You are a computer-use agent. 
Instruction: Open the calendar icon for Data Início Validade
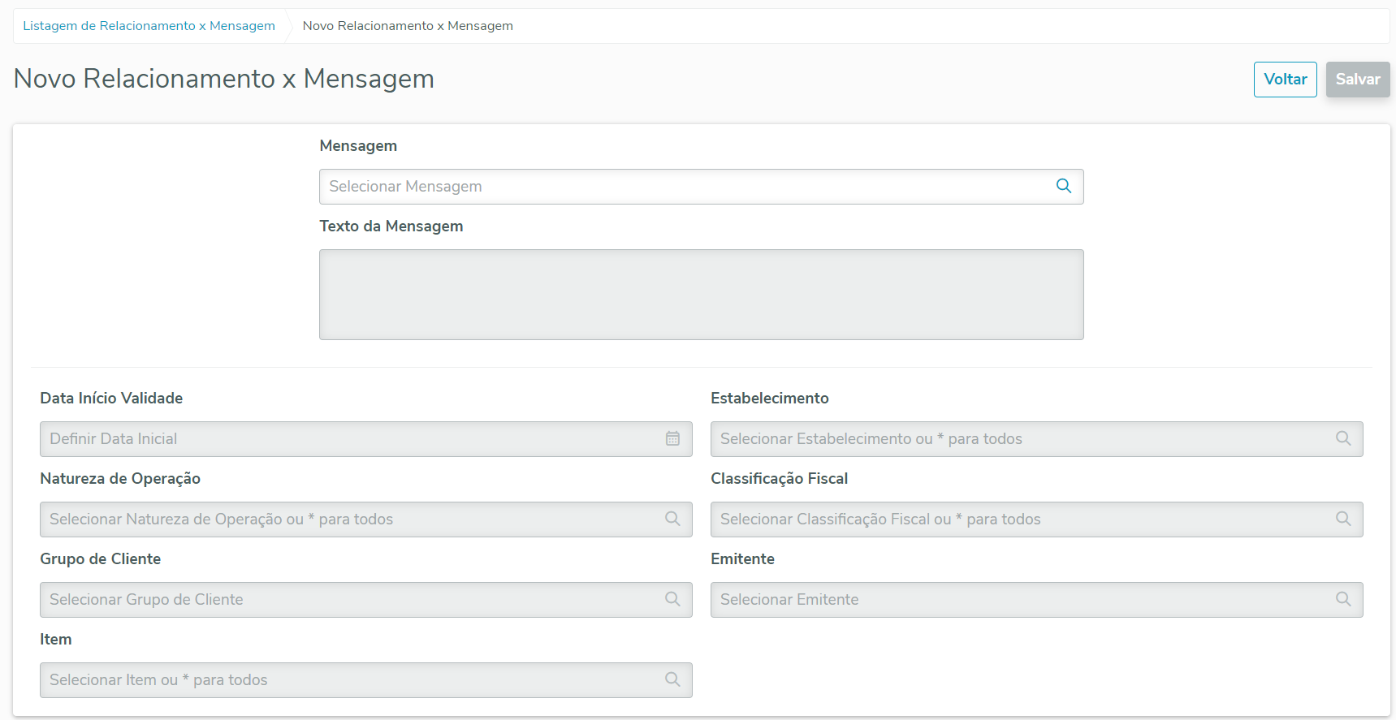[x=672, y=438]
